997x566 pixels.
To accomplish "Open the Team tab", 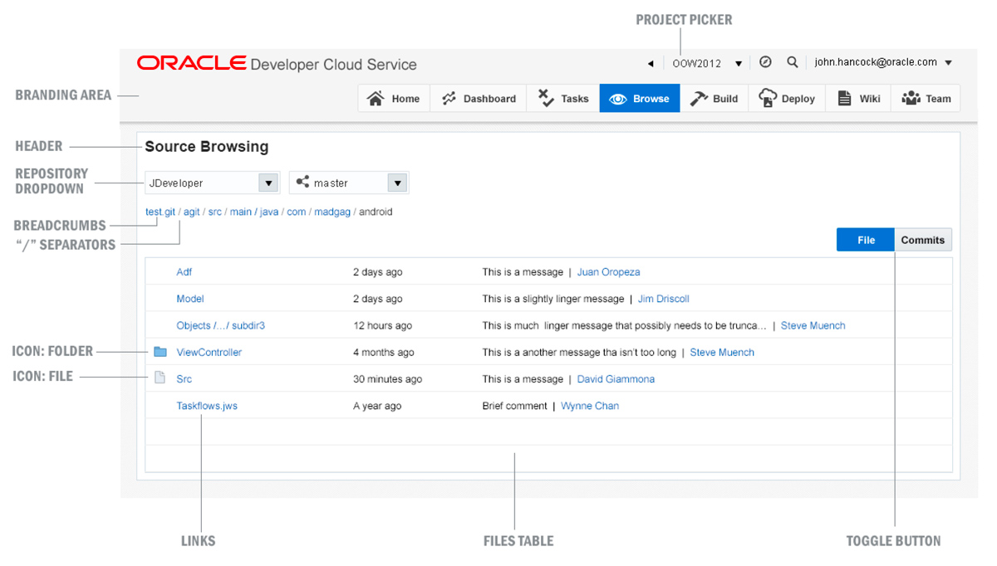I will point(926,98).
